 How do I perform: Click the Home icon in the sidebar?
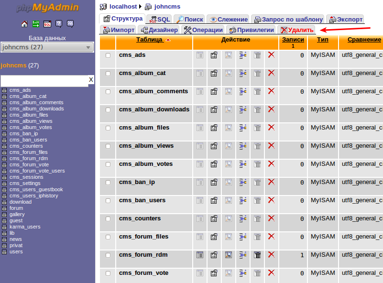[x=24, y=24]
